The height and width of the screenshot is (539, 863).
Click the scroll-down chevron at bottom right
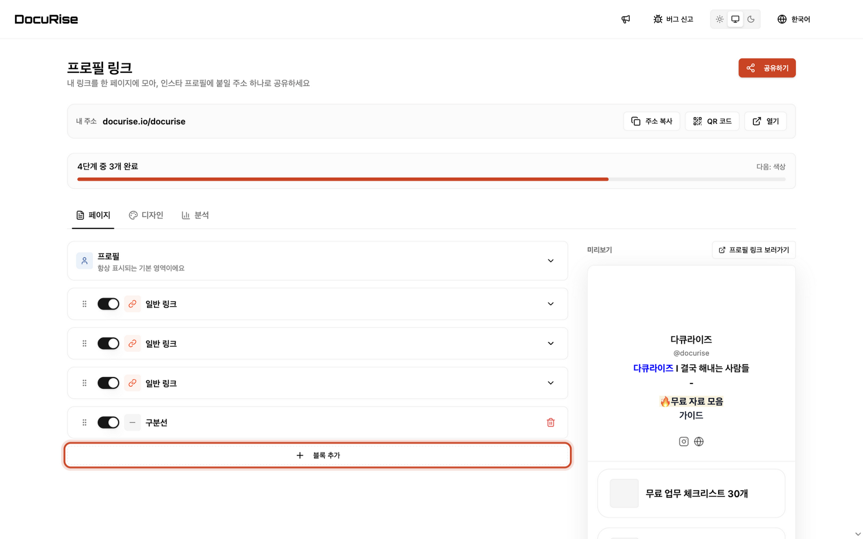pyautogui.click(x=858, y=534)
